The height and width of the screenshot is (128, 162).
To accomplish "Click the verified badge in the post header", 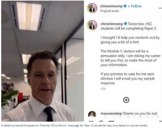I will 125,6.
